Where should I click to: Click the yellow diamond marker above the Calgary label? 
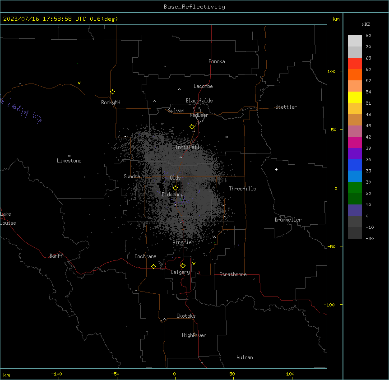[x=183, y=266]
